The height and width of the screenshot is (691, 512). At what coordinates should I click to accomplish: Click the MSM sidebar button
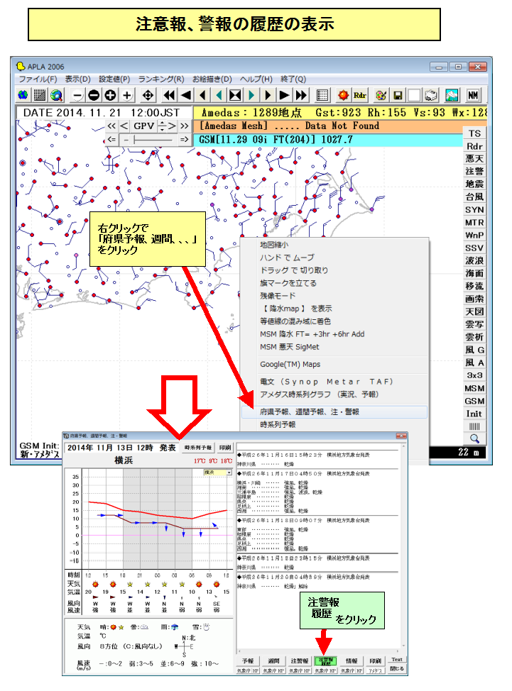474,388
